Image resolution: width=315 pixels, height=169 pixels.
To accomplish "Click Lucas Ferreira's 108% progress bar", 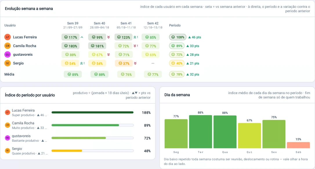I will (93, 112).
